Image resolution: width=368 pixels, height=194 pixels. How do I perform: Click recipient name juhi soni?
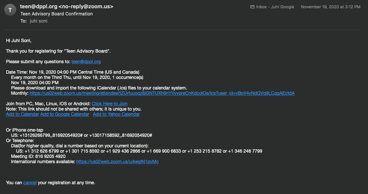pyautogui.click(x=38, y=21)
